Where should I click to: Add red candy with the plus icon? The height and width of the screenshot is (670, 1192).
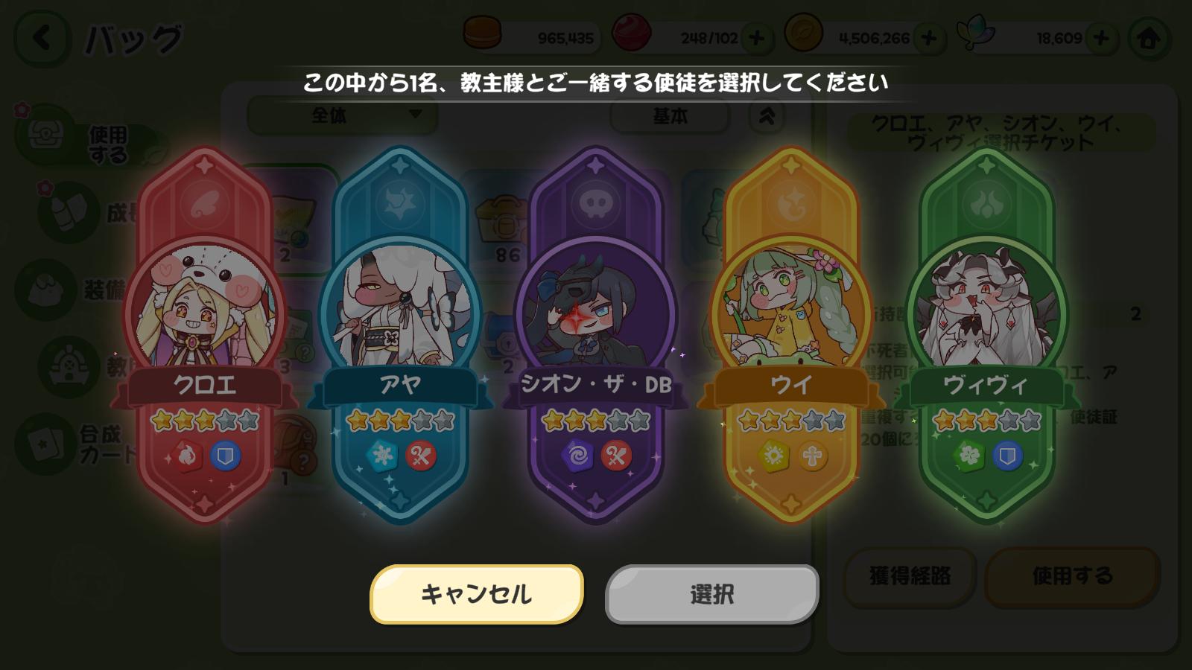tap(756, 38)
